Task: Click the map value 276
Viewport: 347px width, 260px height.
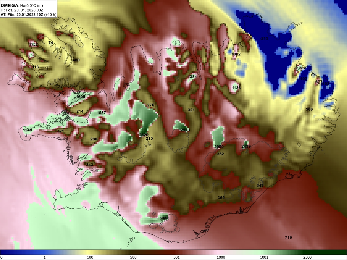Action: pyautogui.click(x=151, y=105)
